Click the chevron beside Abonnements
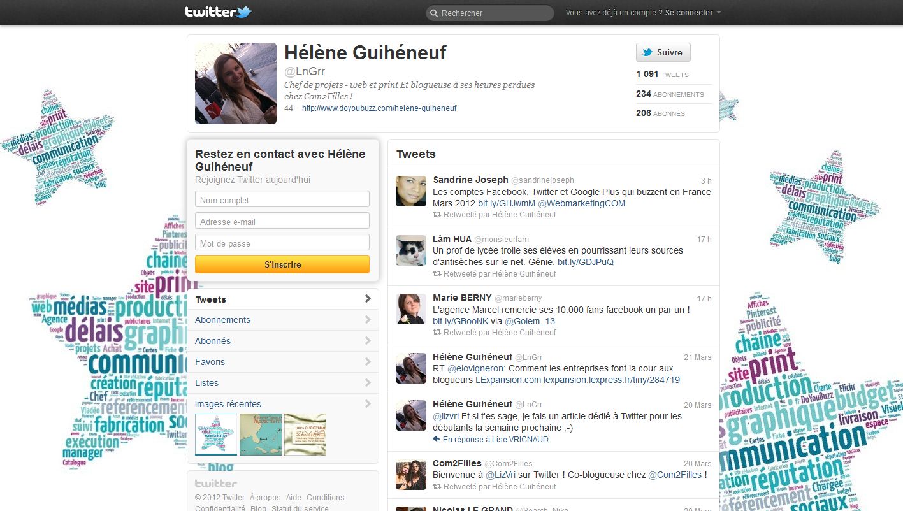Image resolution: width=903 pixels, height=511 pixels. (x=368, y=320)
